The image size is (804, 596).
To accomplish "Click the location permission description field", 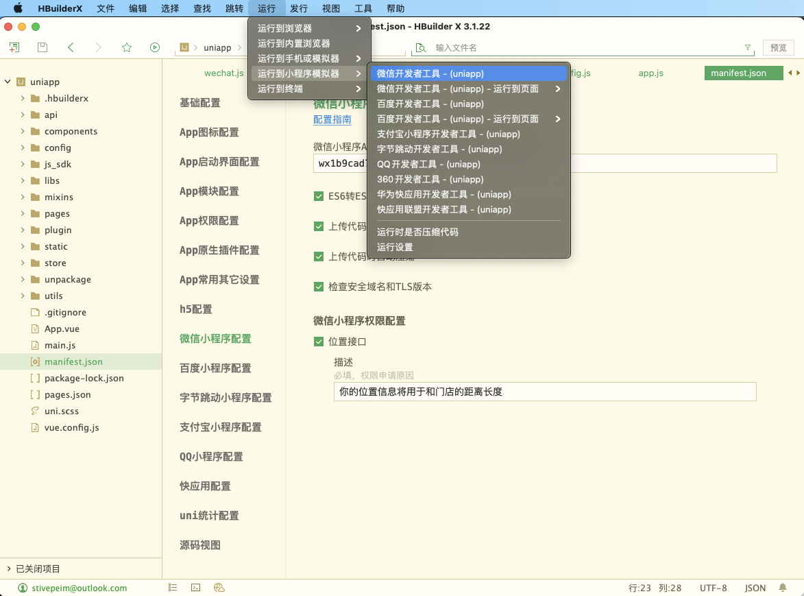I will point(545,392).
